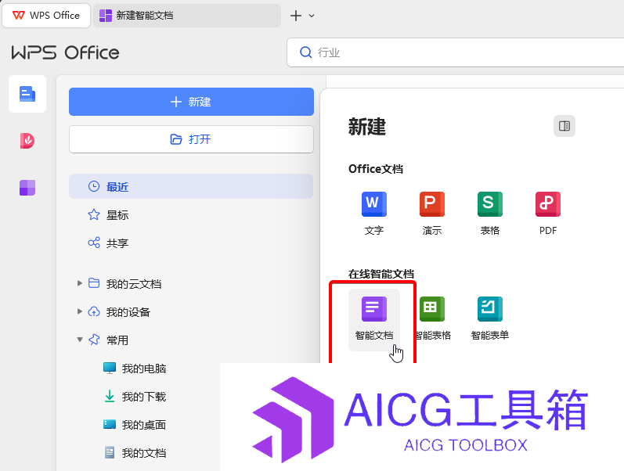The height and width of the screenshot is (471, 624).
Task: Open the red Docer icon in sidebar
Action: tap(27, 140)
